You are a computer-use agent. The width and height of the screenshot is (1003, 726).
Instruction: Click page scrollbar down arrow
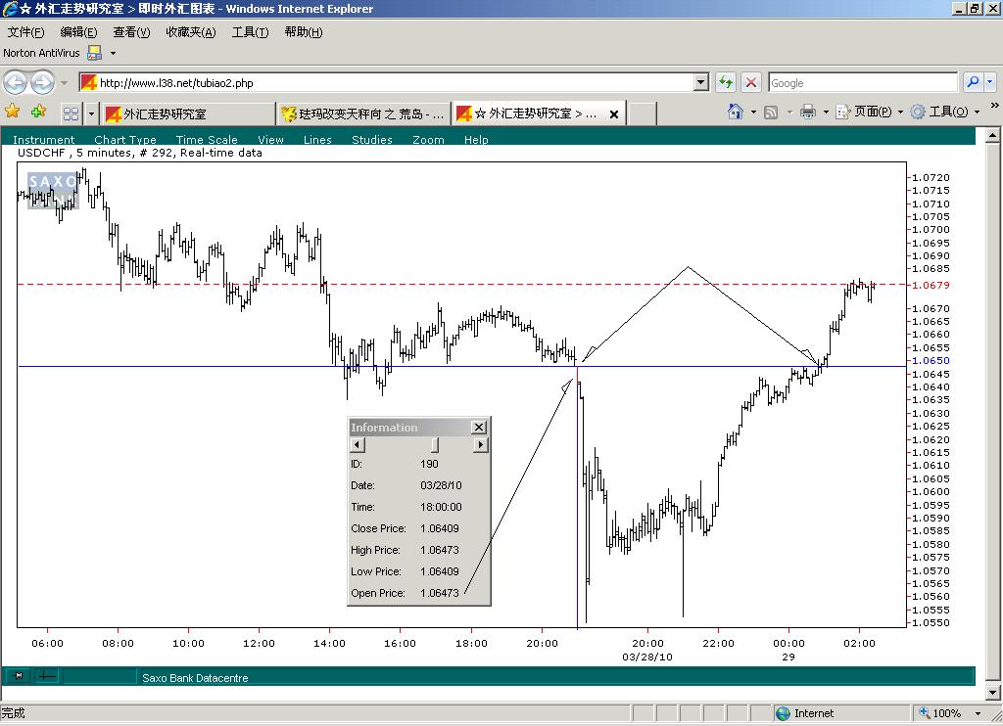pos(992,693)
